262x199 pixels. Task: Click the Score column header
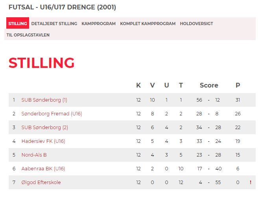click(x=209, y=85)
